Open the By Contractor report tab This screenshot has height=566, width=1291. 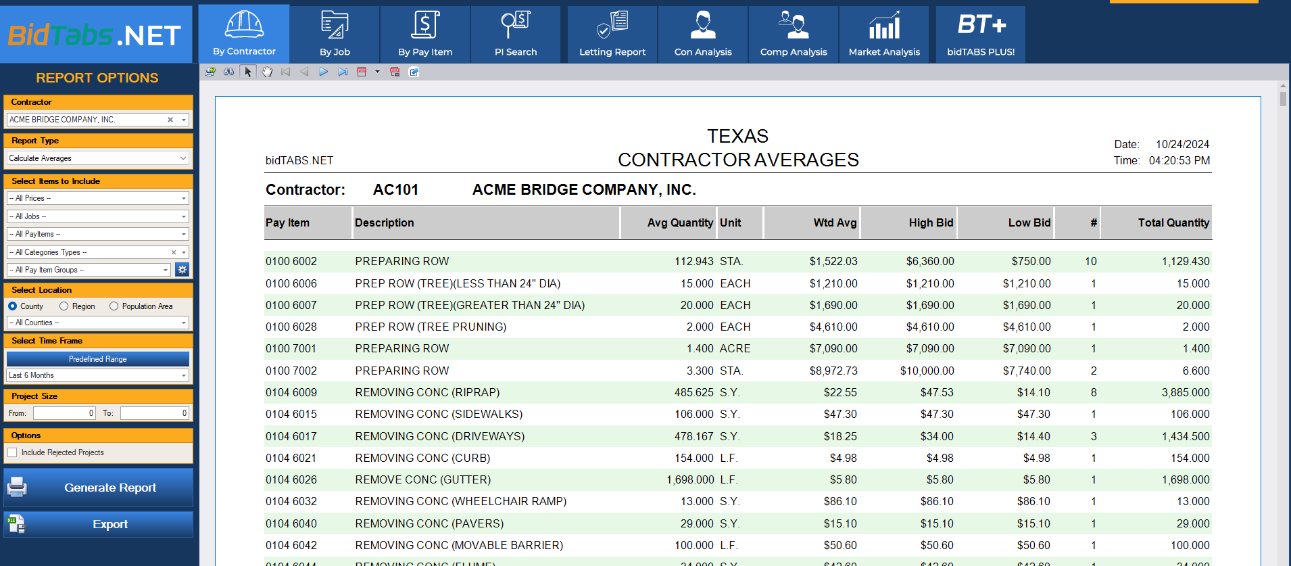coord(244,34)
